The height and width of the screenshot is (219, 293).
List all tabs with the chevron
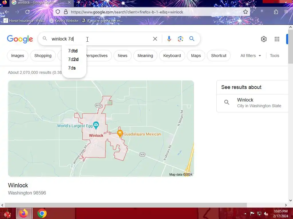[250, 2]
